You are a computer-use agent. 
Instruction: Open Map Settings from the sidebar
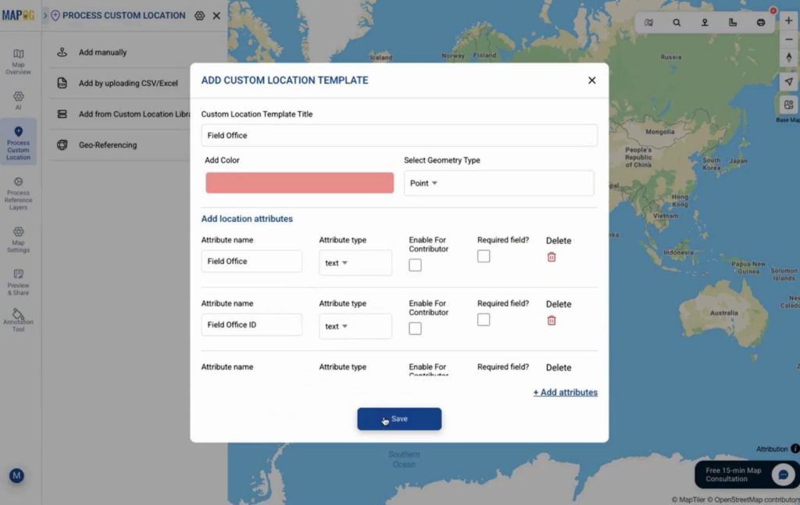pos(17,238)
